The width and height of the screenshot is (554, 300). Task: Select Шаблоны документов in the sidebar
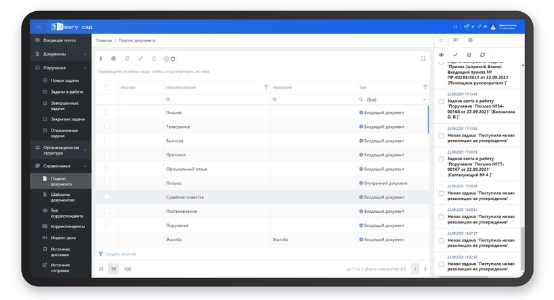(63, 196)
